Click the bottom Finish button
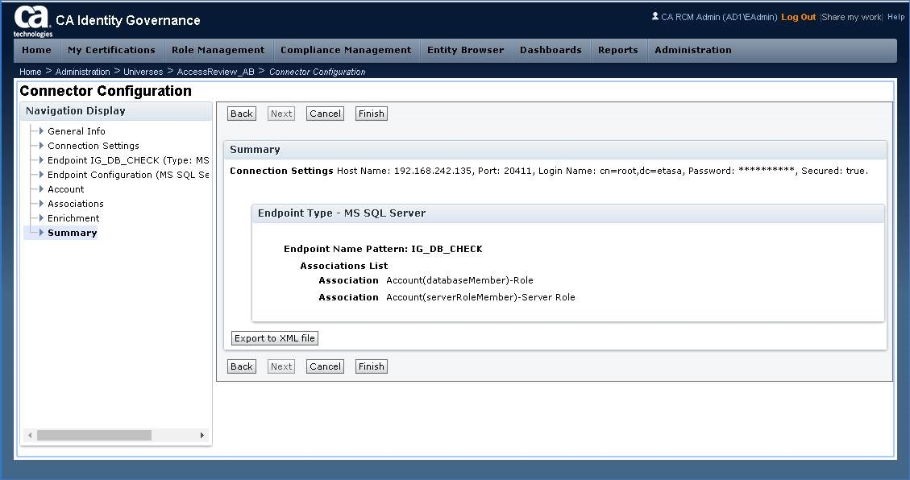This screenshot has height=480, width=910. click(372, 366)
